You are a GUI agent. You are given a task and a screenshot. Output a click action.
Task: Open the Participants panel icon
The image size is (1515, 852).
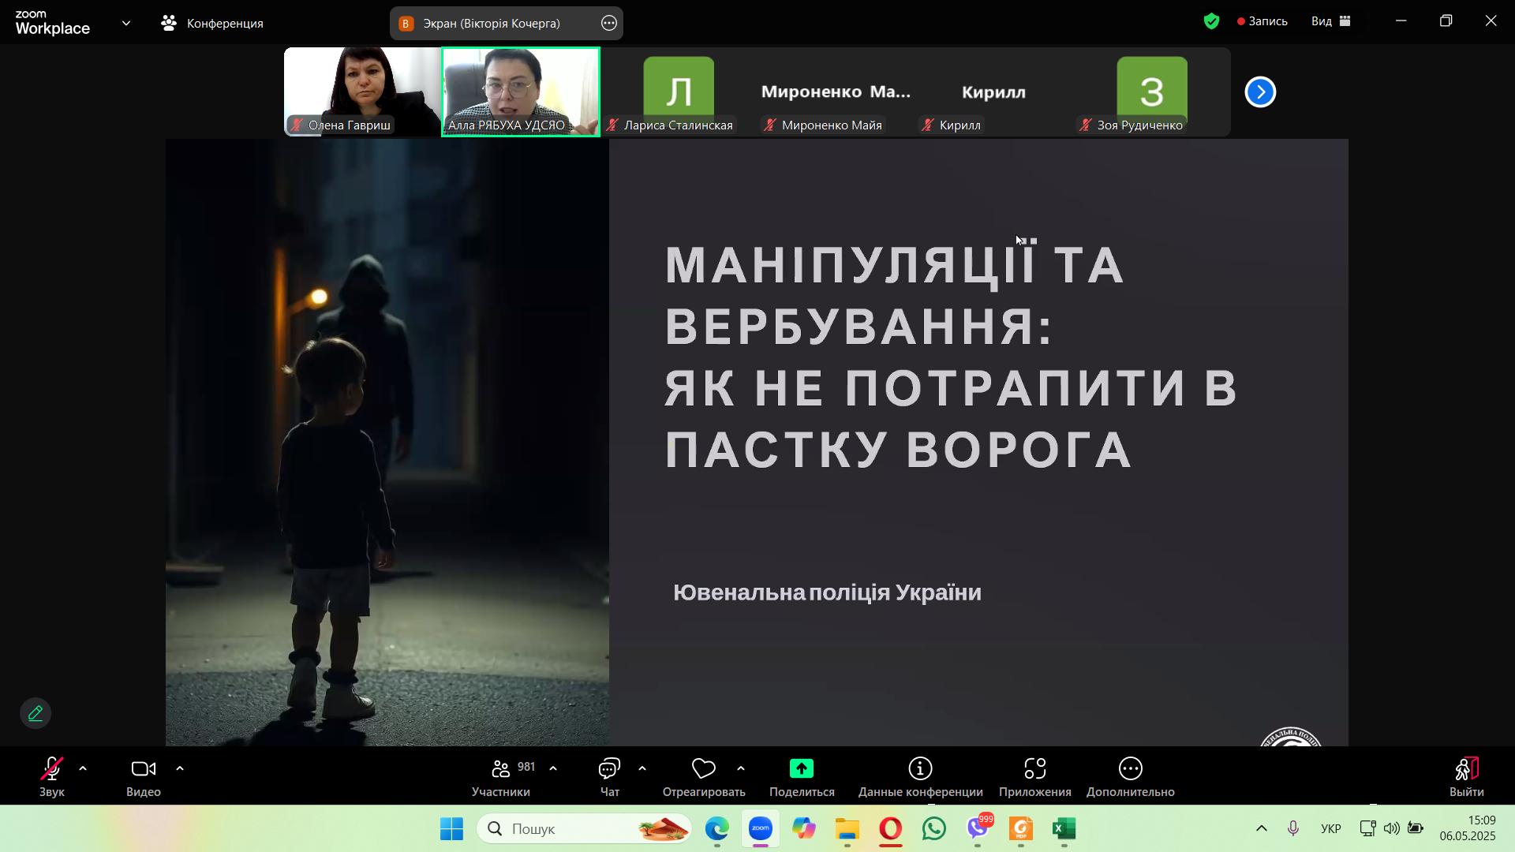[x=500, y=769]
